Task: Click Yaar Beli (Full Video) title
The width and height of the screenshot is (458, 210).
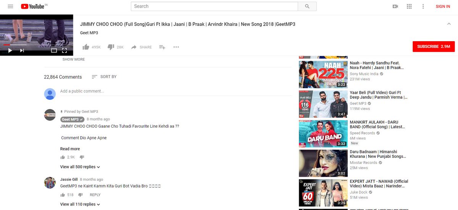Action: point(379,95)
